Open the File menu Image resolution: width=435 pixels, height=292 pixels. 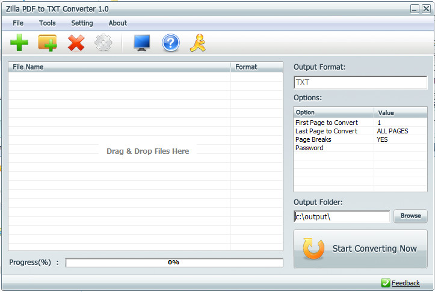pyautogui.click(x=18, y=23)
